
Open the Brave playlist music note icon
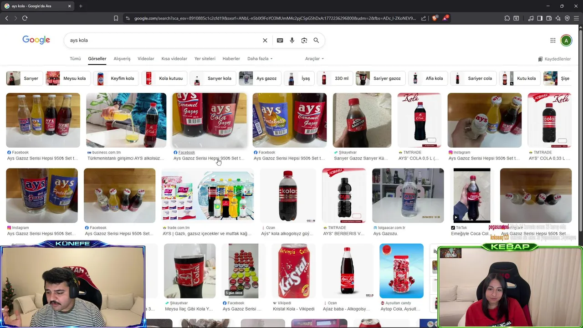click(x=531, y=18)
